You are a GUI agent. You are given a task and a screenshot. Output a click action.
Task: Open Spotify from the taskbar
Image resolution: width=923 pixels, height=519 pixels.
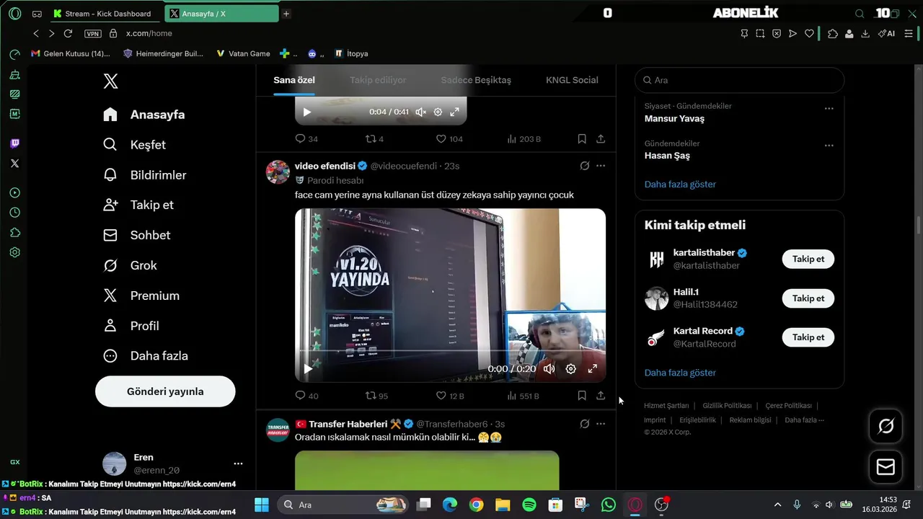pyautogui.click(x=529, y=505)
